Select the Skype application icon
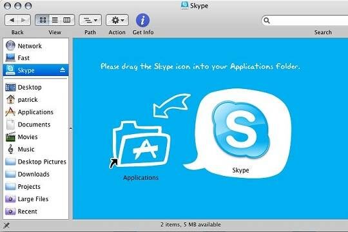The width and height of the screenshot is (348, 232). coord(241,130)
